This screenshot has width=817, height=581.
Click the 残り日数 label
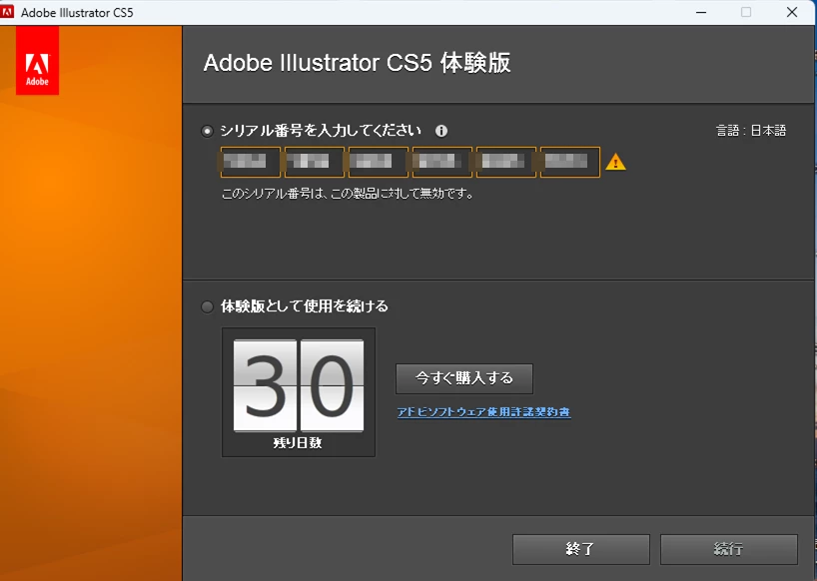tap(298, 443)
